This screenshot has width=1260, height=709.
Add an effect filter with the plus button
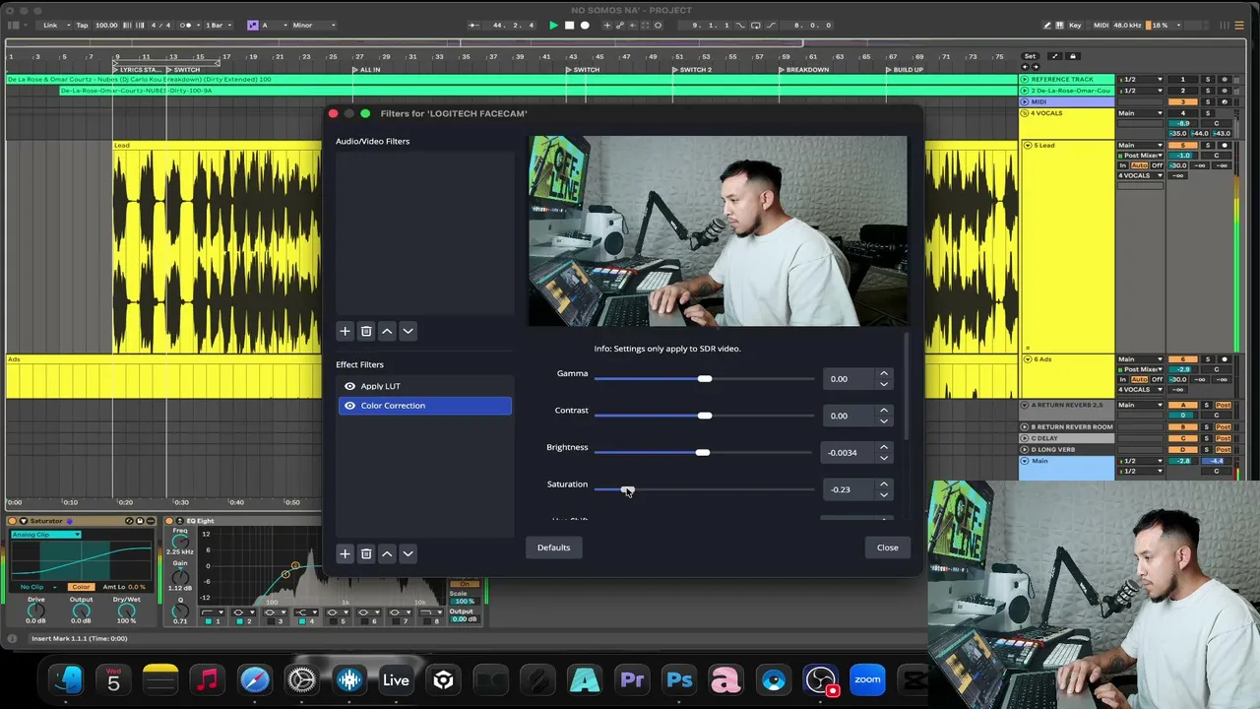(345, 553)
